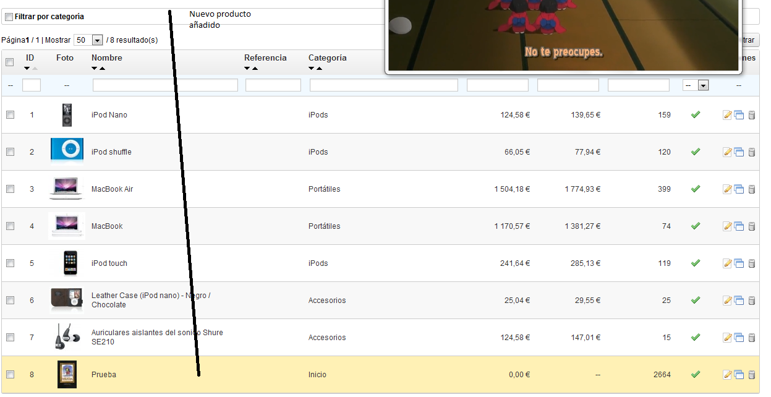This screenshot has height=397, width=771.
Task: Click the Prueba product thumbnail image
Action: point(67,374)
